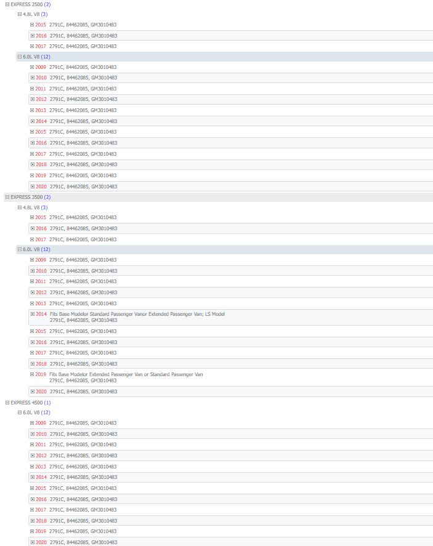This screenshot has height=546, width=433.
Task: Expand 2015 under EXPRESS 4500 6.0L V8
Action: click(32, 489)
